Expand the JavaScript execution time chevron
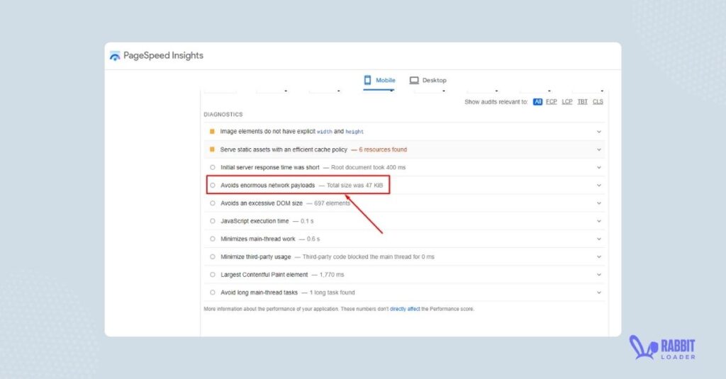 click(598, 221)
